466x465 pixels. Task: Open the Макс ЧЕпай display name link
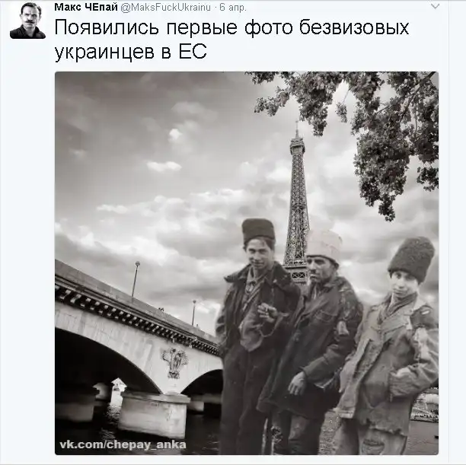tap(86, 7)
